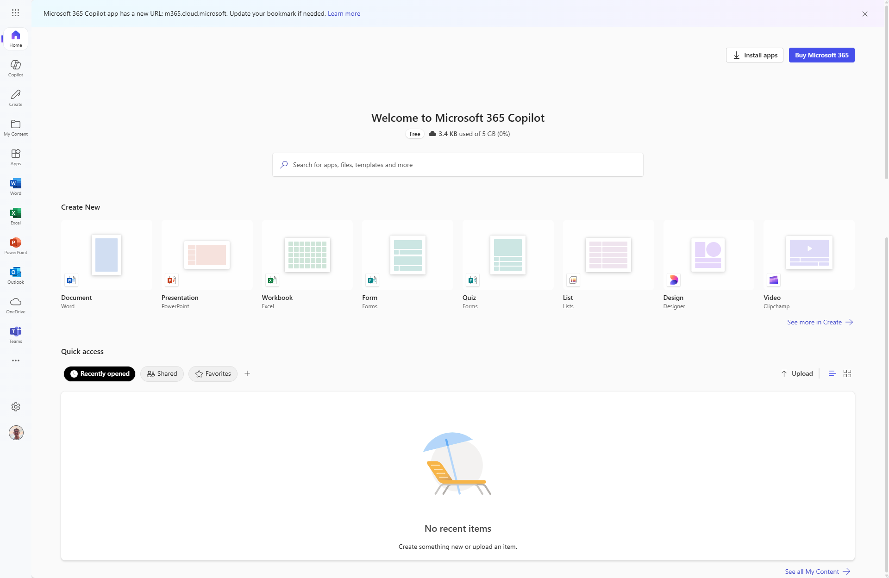Select the Recently opened tab
Viewport: 889px width, 578px height.
[x=100, y=374]
